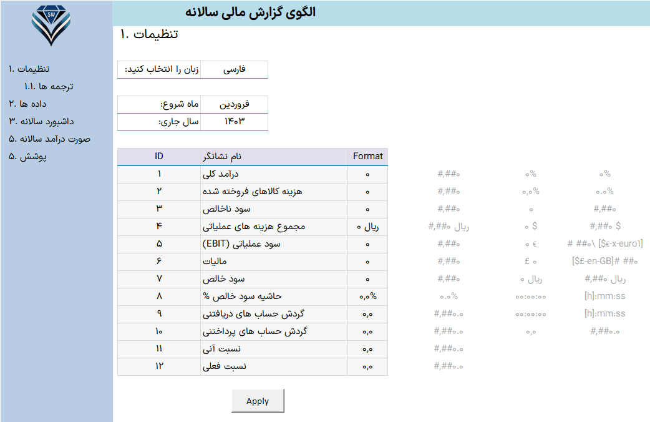Open پوشش sidebar link
Screen dimensions: 650x422
pos(28,157)
